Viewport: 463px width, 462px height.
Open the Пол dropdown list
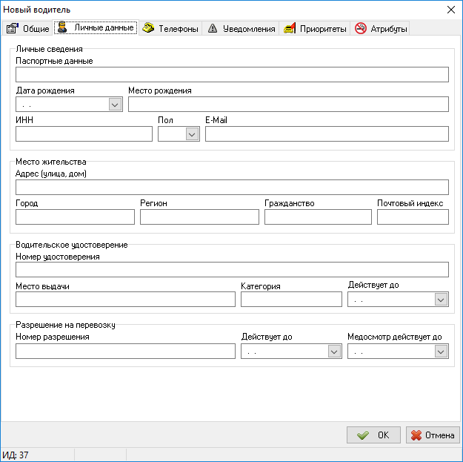click(x=193, y=134)
